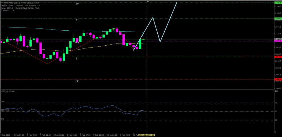Click the OS oversold level label
The image size is (282, 137).
3,119
